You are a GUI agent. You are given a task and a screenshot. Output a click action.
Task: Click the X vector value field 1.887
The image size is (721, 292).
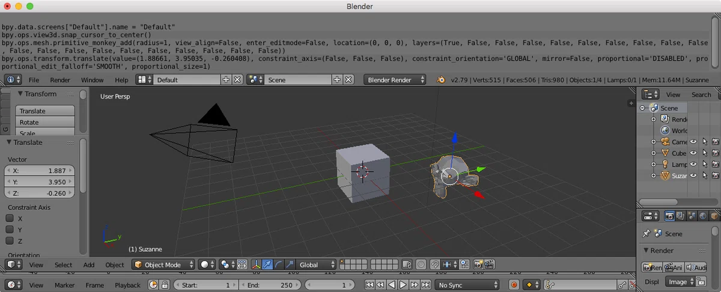pos(40,171)
